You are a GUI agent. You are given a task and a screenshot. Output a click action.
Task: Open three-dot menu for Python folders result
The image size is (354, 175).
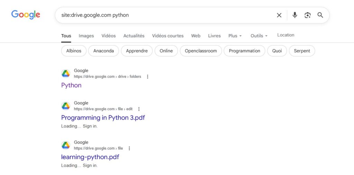pyautogui.click(x=147, y=77)
